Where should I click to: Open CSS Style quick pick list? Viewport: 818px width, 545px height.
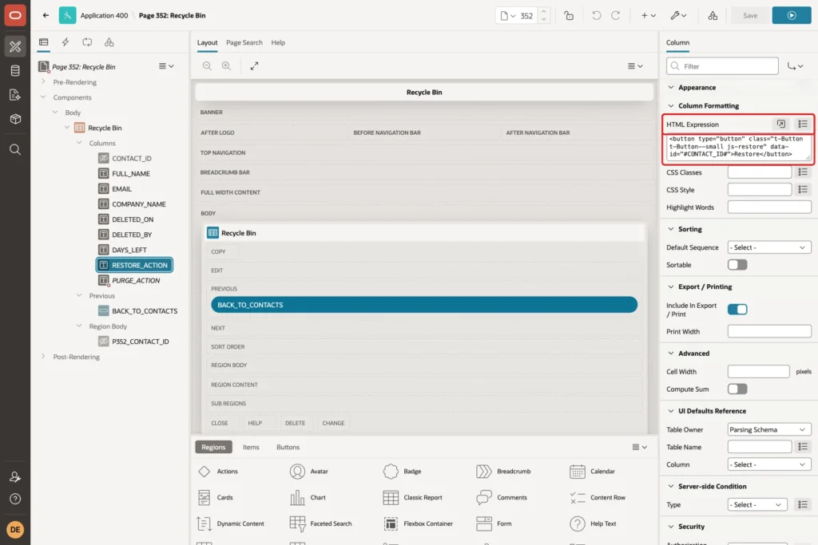point(803,190)
